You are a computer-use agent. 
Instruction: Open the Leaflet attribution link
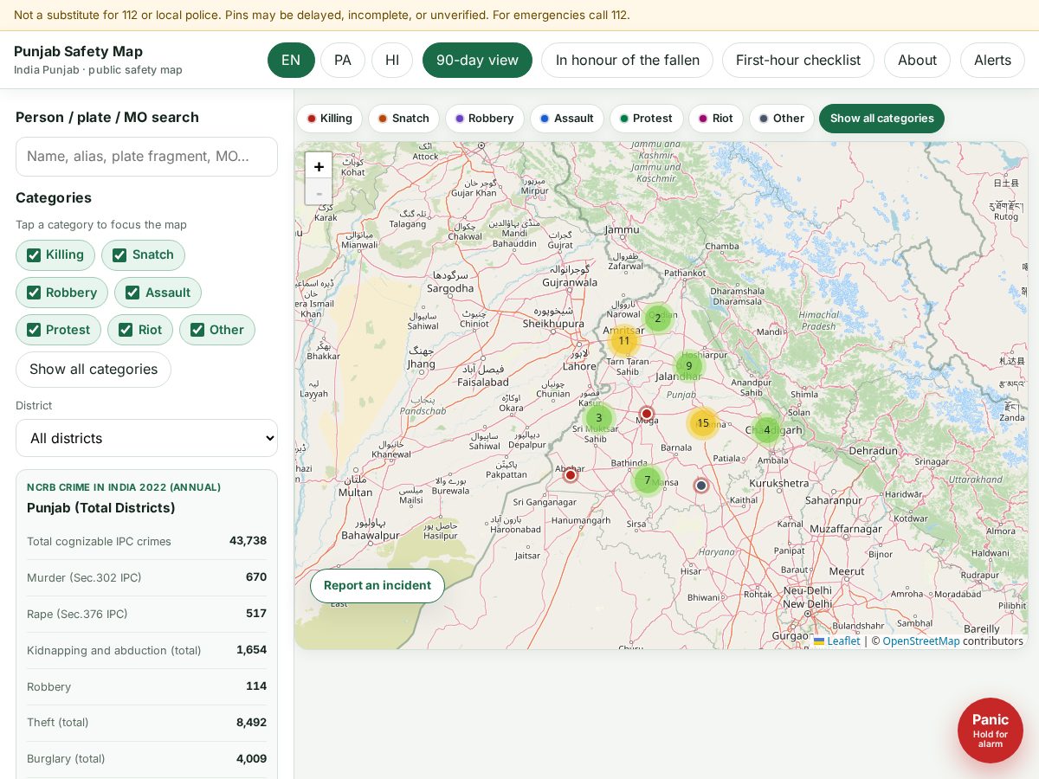(837, 641)
